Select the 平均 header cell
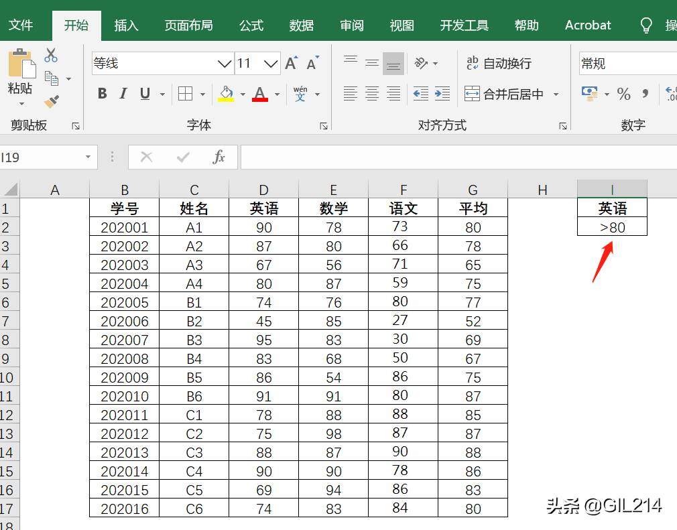 473,208
